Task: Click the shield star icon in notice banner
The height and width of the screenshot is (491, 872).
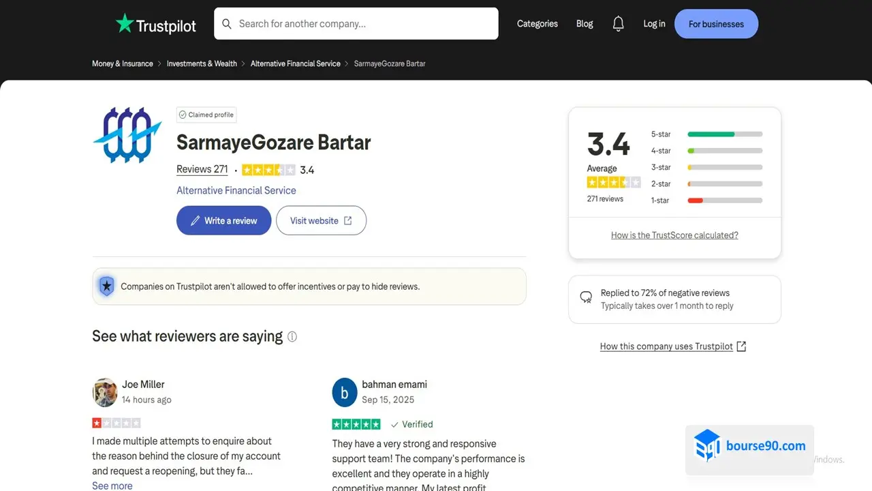Action: [x=107, y=286]
